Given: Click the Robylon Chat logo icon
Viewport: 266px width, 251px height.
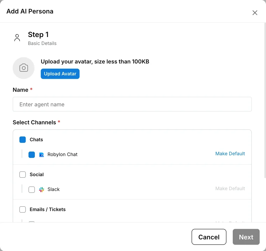Looking at the screenshot, I should coord(41,154).
